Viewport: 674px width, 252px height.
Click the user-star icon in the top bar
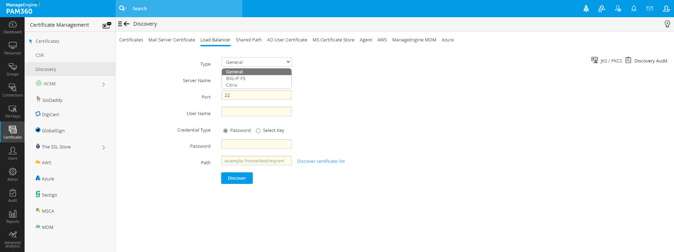coord(618,8)
